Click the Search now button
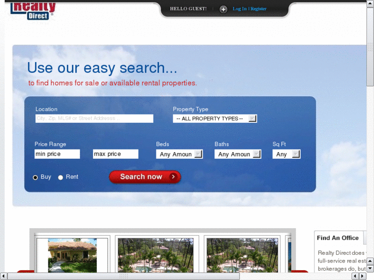 (x=145, y=177)
